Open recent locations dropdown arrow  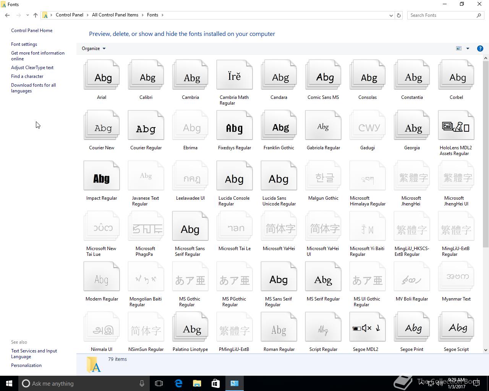coord(28,15)
